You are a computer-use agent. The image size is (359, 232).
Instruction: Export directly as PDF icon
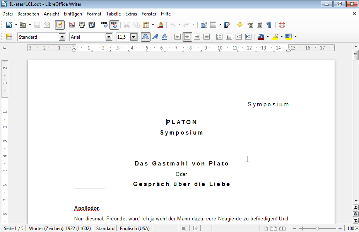pyautogui.click(x=72, y=25)
